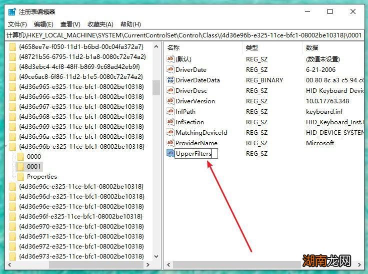Click the DriverDateData binary value icon
368x274 pixels.
pos(170,80)
